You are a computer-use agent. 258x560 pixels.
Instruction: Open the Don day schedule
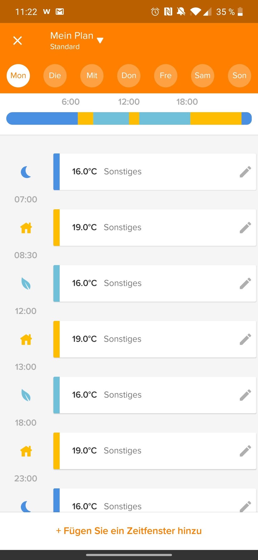129,76
